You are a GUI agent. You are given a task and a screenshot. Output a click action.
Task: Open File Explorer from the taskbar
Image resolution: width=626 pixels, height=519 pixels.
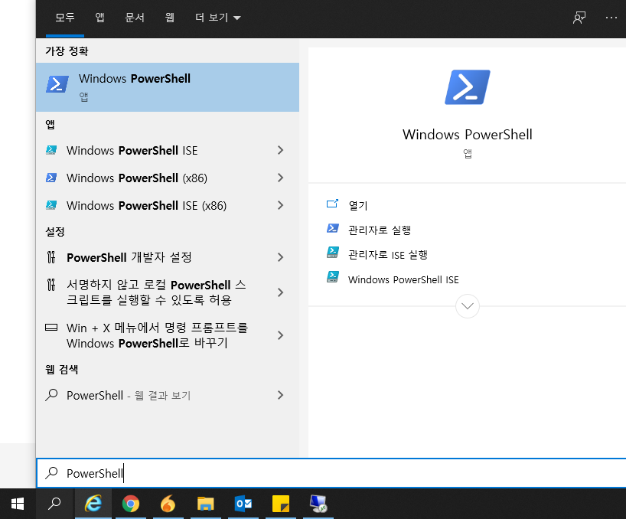pyautogui.click(x=206, y=504)
